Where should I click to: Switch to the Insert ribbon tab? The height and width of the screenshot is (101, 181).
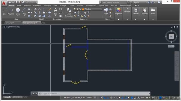click(x=19, y=6)
